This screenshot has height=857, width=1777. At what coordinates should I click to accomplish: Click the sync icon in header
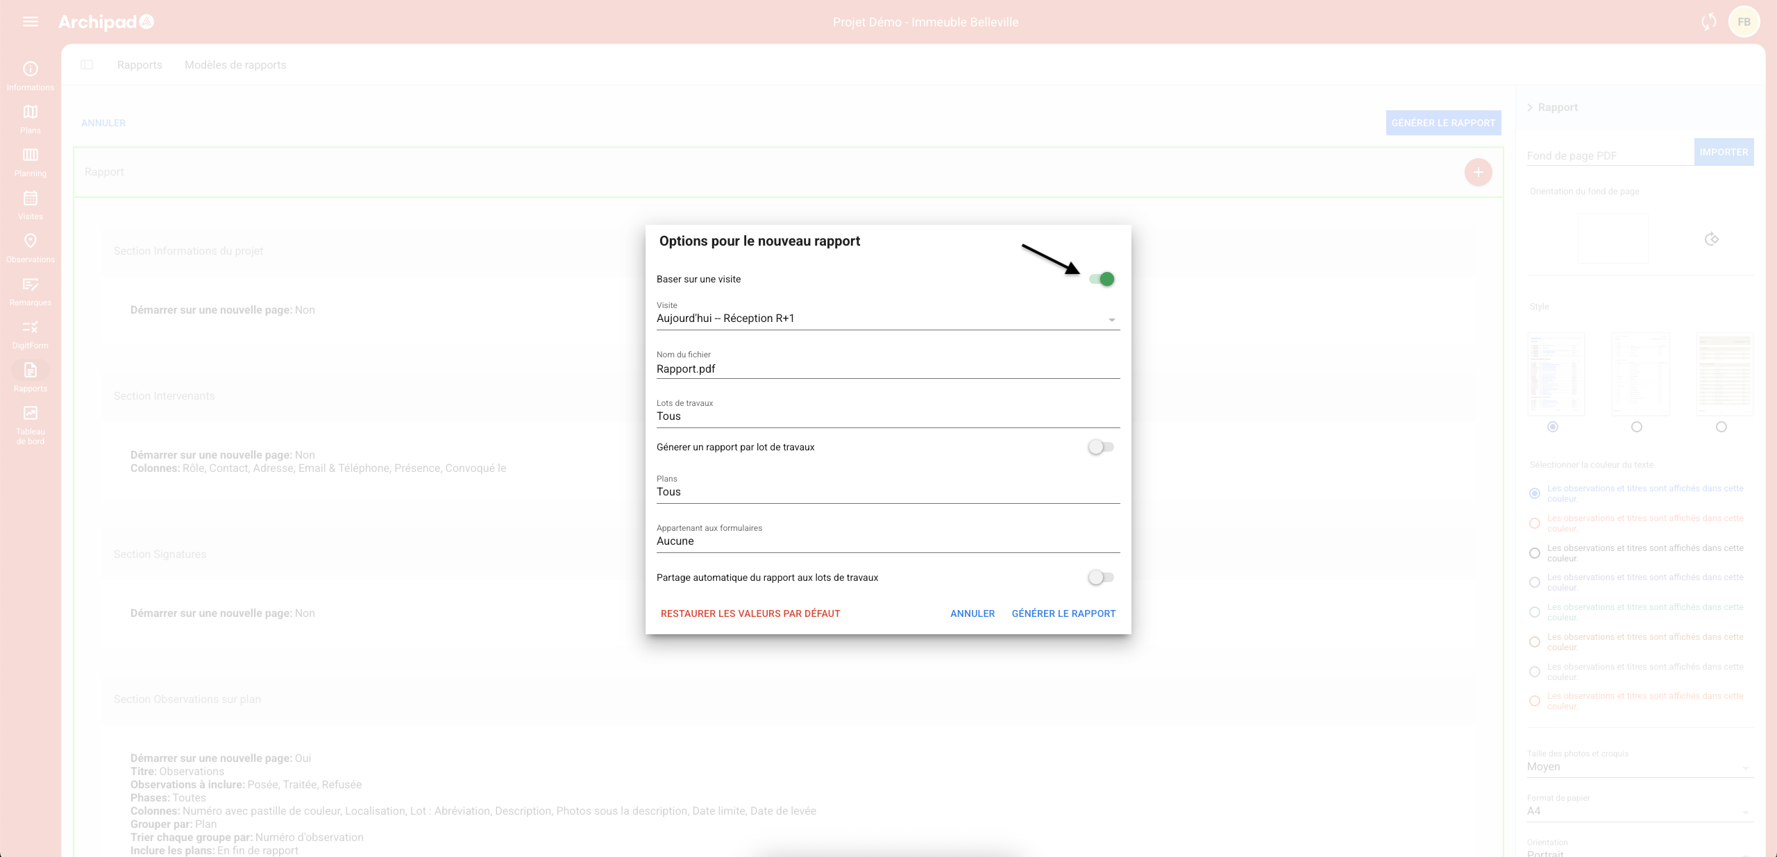pos(1708,22)
